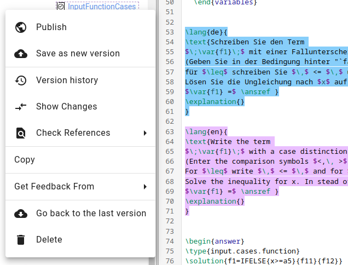Open the InputFunctionCases link
This screenshot has width=348, height=265.
coord(102,7)
